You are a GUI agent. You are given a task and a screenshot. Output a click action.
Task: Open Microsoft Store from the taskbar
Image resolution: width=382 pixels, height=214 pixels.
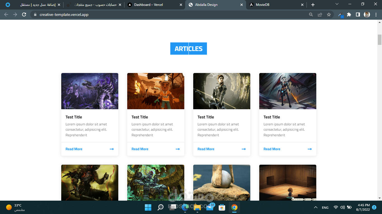[x=222, y=207]
